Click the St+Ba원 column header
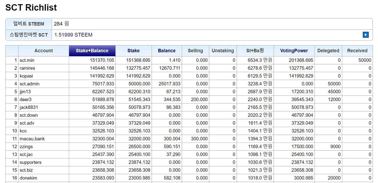Image resolution: width=378 pixels, height=183 pixels. point(255,51)
